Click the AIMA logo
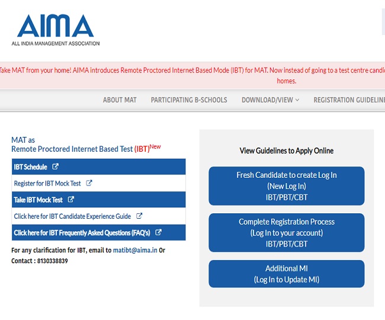Viewport: 385px width, 320px height. (56, 30)
